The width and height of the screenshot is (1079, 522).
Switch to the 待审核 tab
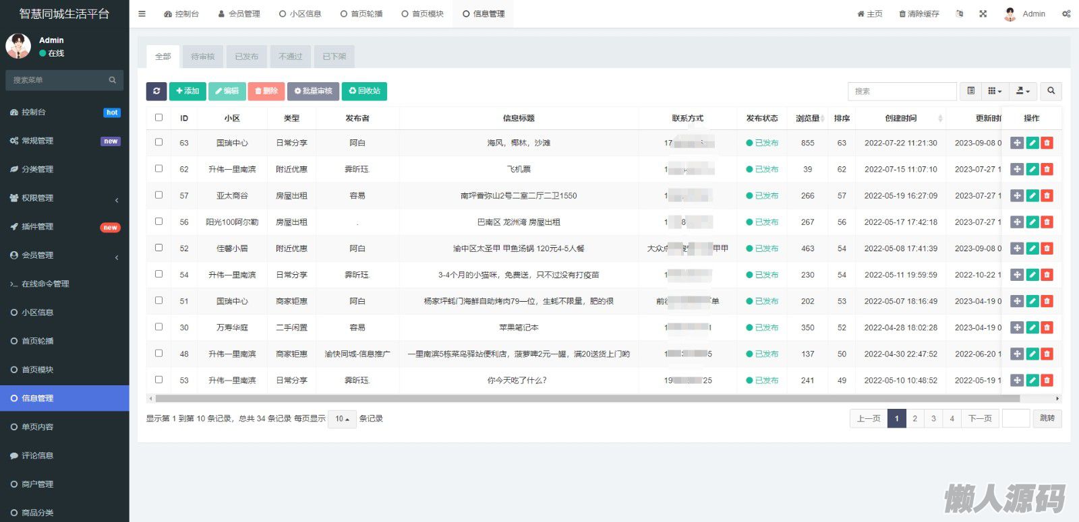pyautogui.click(x=202, y=57)
